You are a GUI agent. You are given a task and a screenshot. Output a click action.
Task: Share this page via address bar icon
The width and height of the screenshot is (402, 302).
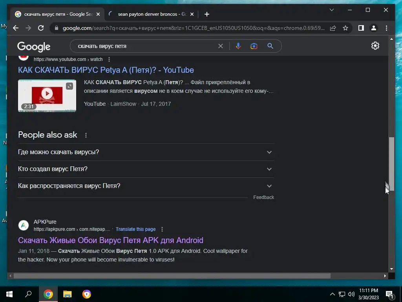click(333, 28)
